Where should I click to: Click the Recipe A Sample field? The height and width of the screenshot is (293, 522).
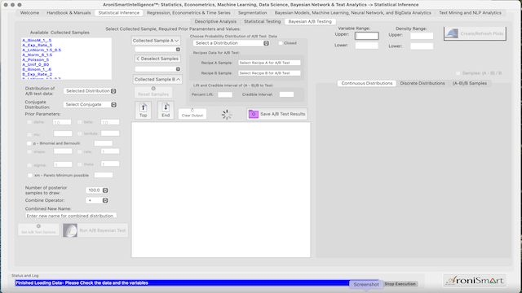point(269,63)
